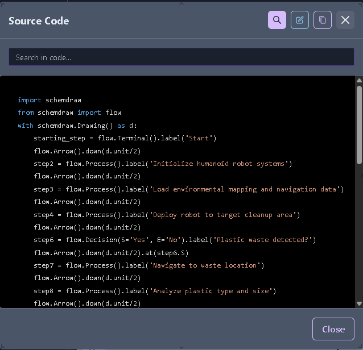Click the starting_step Terminal 'Start' line
This screenshot has width=363, height=350.
click(x=125, y=138)
